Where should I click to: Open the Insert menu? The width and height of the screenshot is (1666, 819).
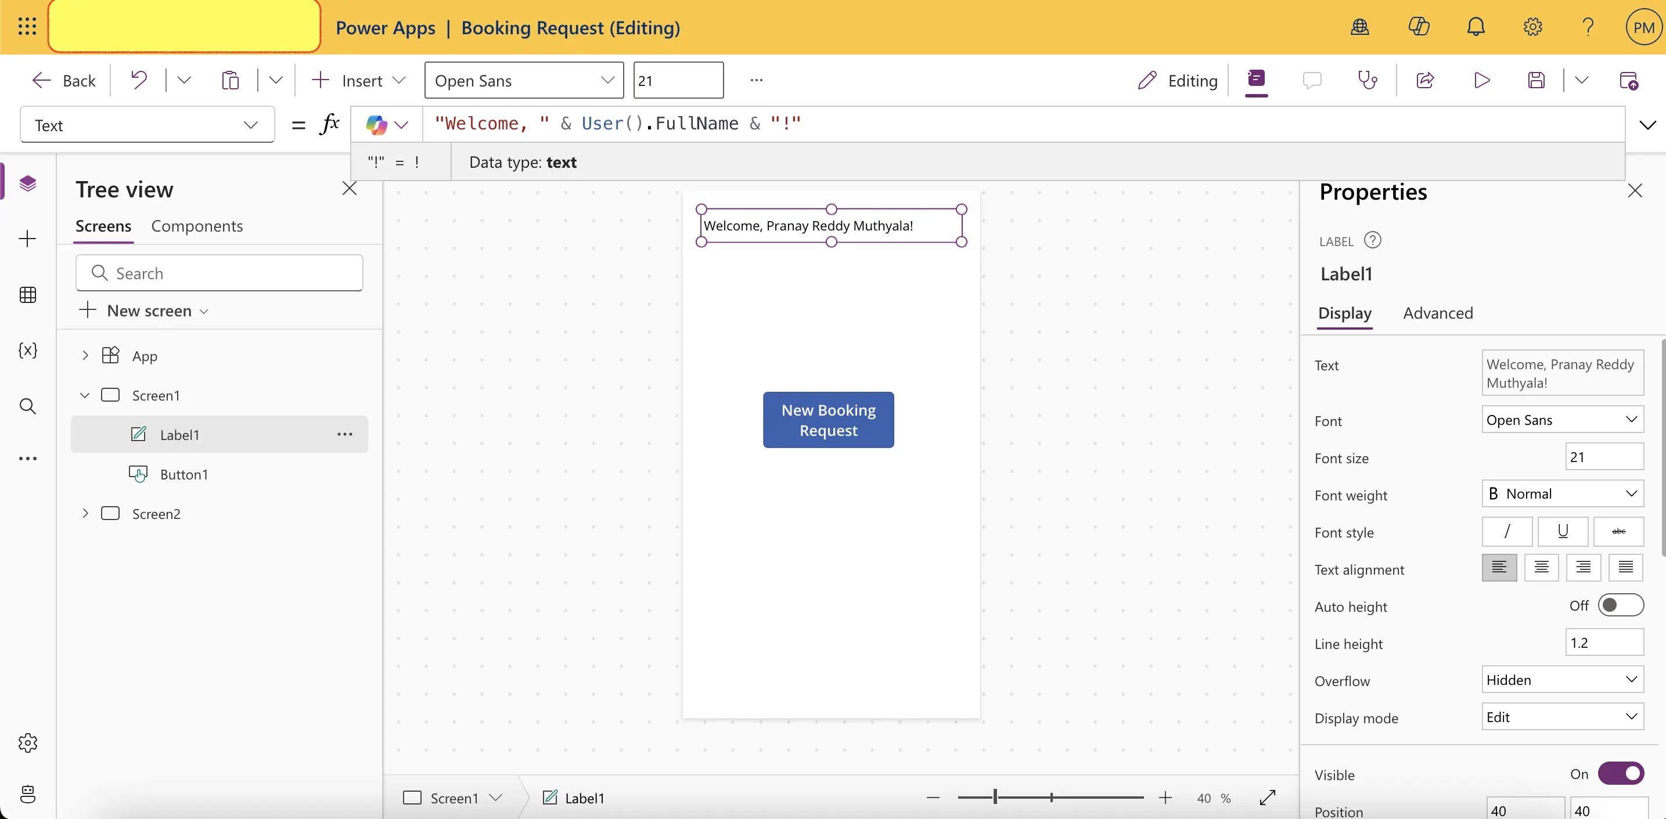[360, 80]
